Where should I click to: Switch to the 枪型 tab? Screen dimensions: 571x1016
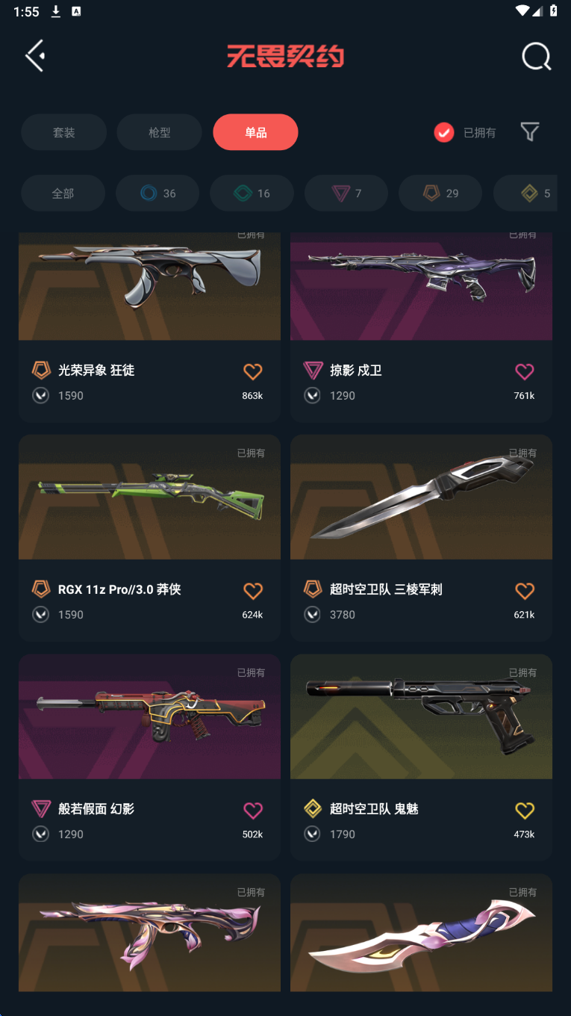coord(160,132)
